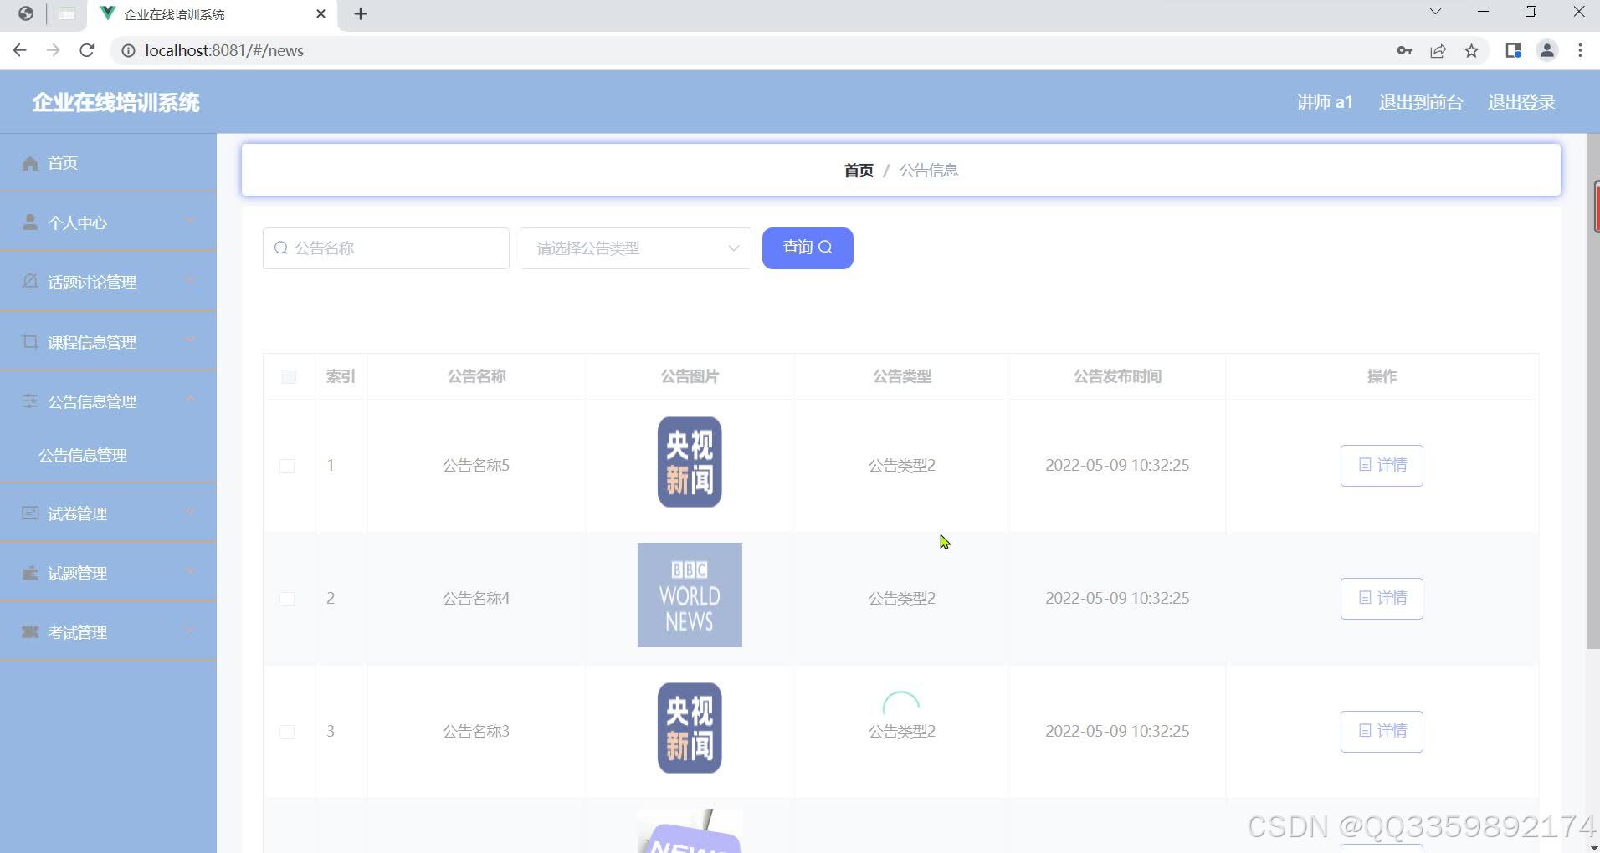Screen dimensions: 1600x853
Task: Check the row for 公告名称3
Action: coord(287,732)
